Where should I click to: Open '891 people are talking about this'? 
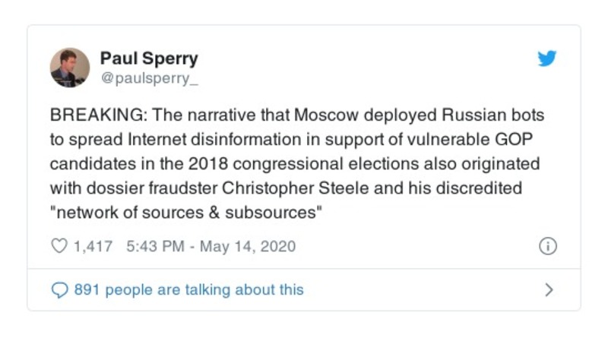click(188, 289)
